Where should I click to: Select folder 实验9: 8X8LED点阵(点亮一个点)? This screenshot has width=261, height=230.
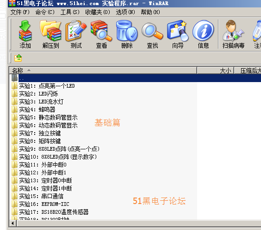coord(56,149)
